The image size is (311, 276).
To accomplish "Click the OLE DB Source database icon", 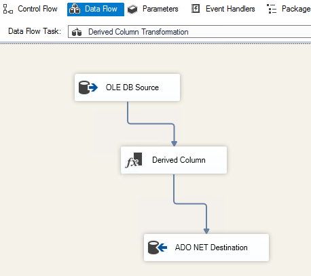I will coord(88,87).
